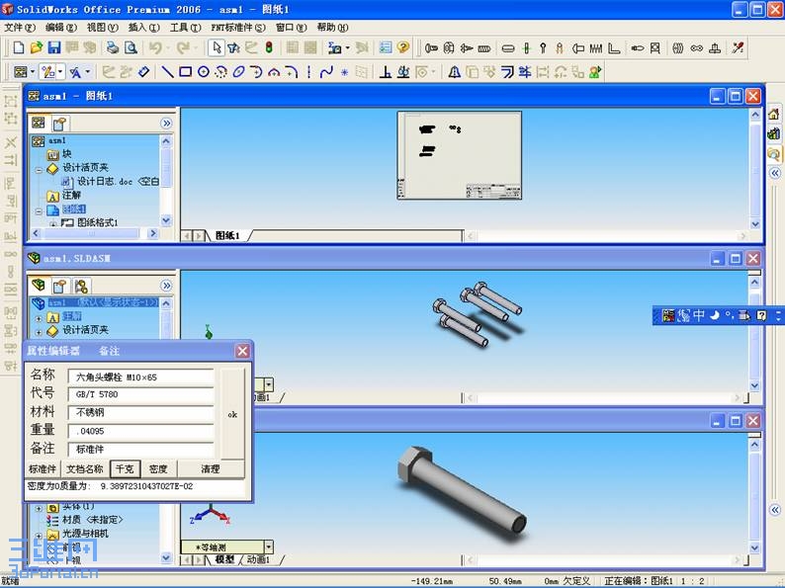
Task: Click the Rebuild traffic light icon
Action: [x=269, y=47]
